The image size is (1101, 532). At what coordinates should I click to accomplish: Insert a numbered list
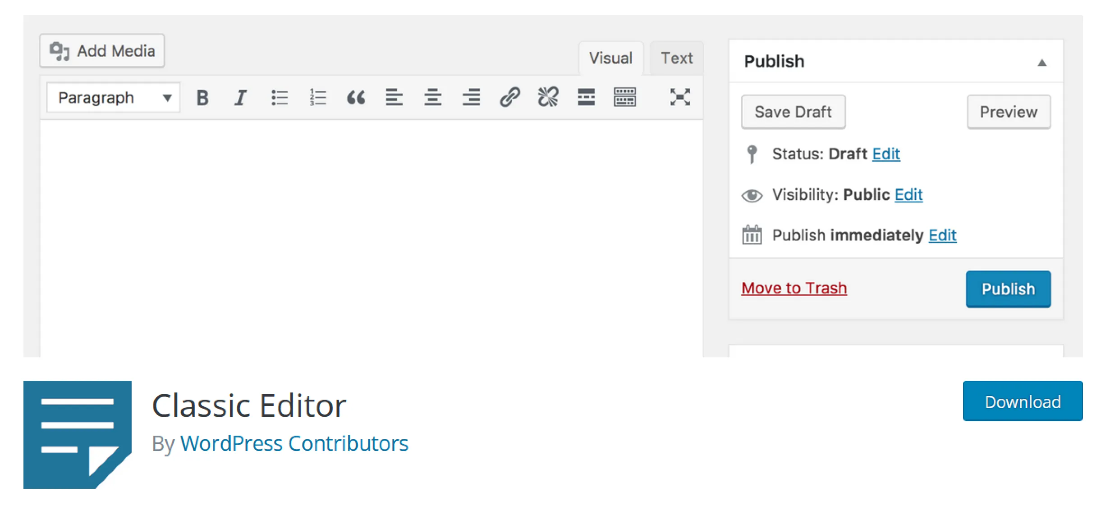pos(318,97)
